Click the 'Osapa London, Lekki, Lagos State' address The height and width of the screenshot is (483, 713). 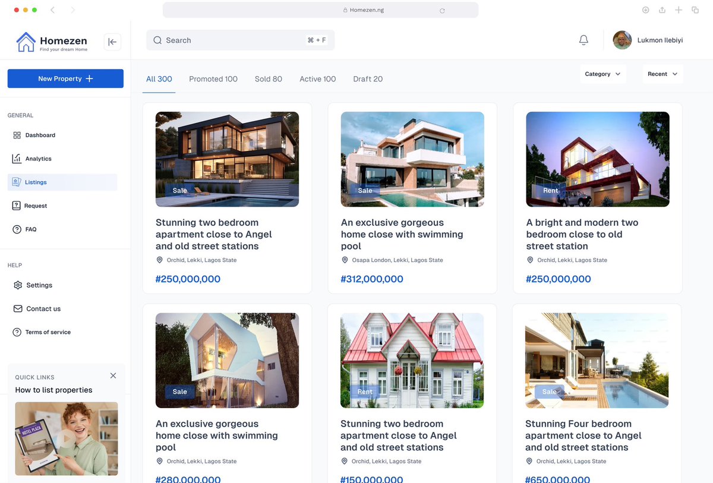[x=397, y=260]
